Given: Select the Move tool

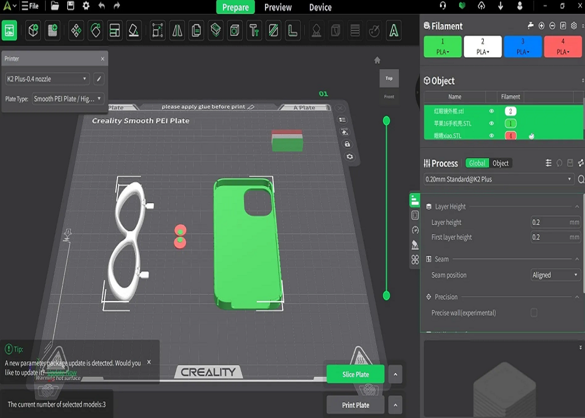Looking at the screenshot, I should (77, 30).
